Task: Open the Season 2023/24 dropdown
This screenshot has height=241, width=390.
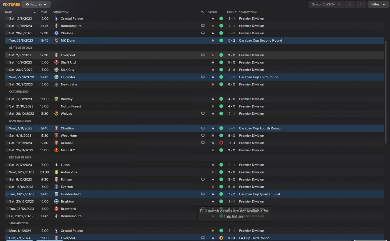Action: point(326,5)
